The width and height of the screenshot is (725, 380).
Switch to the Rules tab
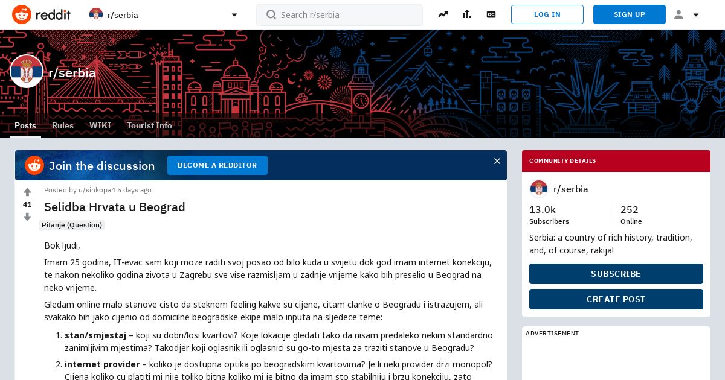tap(63, 125)
